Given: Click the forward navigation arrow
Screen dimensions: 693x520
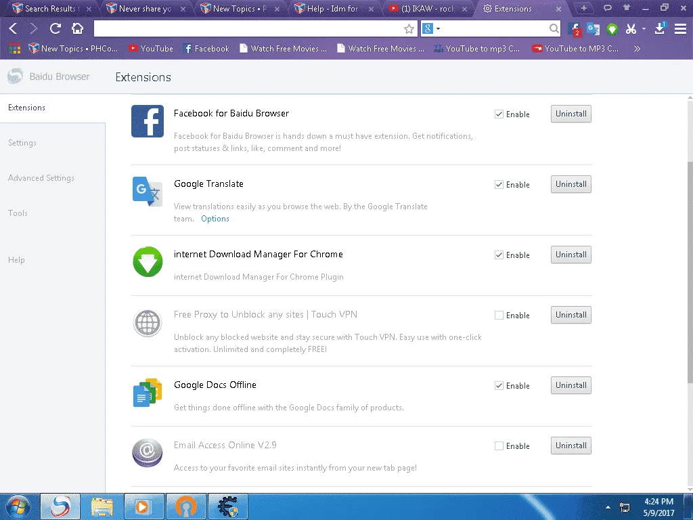Looking at the screenshot, I should tap(34, 28).
